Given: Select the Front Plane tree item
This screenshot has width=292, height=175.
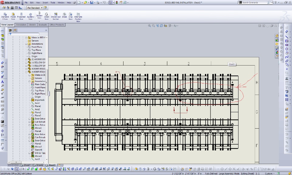Looking at the screenshot, I should pyautogui.click(x=36, y=47).
